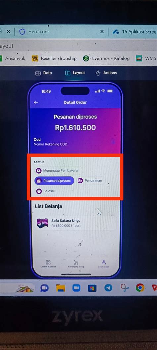Switch to the Layout tab
This screenshot has width=157, height=350.
click(75, 73)
